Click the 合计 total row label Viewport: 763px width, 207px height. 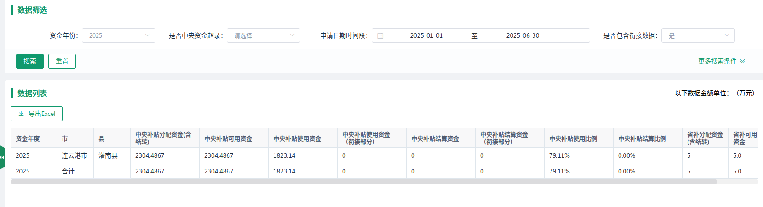coord(68,171)
